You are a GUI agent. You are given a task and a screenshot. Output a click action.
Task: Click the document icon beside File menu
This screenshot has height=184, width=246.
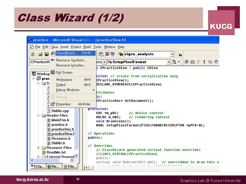tap(32, 47)
